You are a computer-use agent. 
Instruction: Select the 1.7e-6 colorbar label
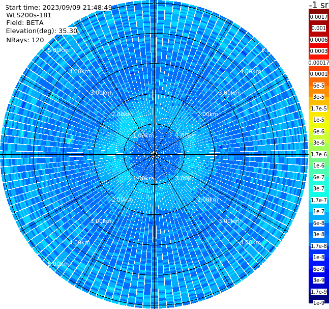(x=319, y=154)
